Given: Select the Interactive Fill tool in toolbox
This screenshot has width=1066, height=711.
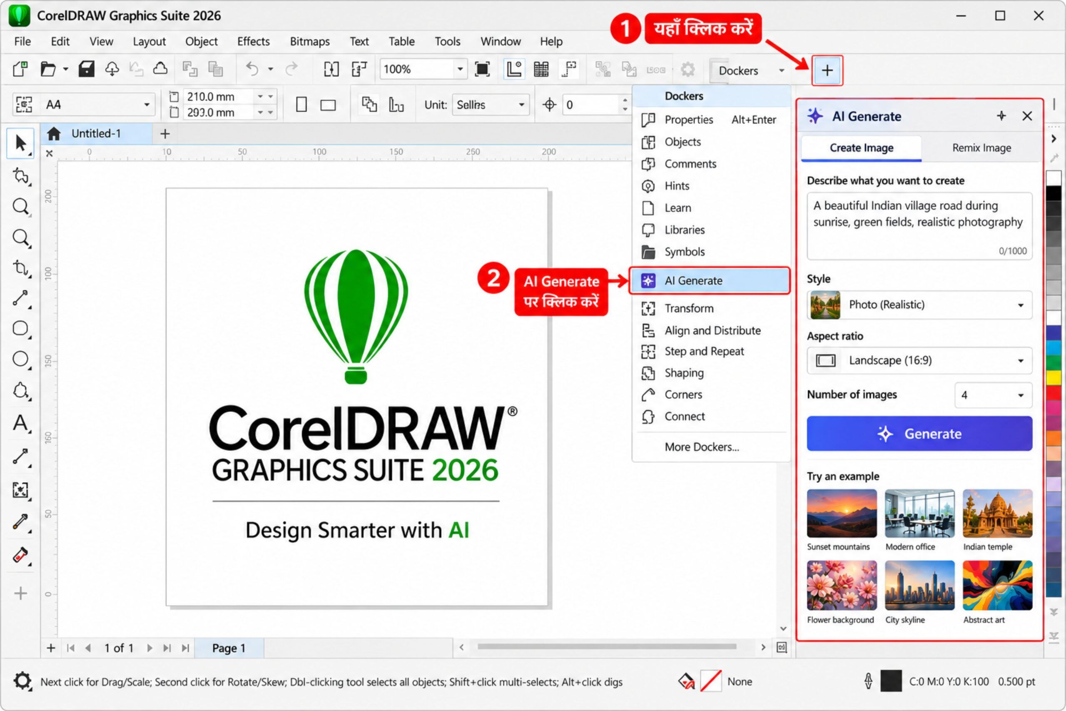Looking at the screenshot, I should (20, 555).
